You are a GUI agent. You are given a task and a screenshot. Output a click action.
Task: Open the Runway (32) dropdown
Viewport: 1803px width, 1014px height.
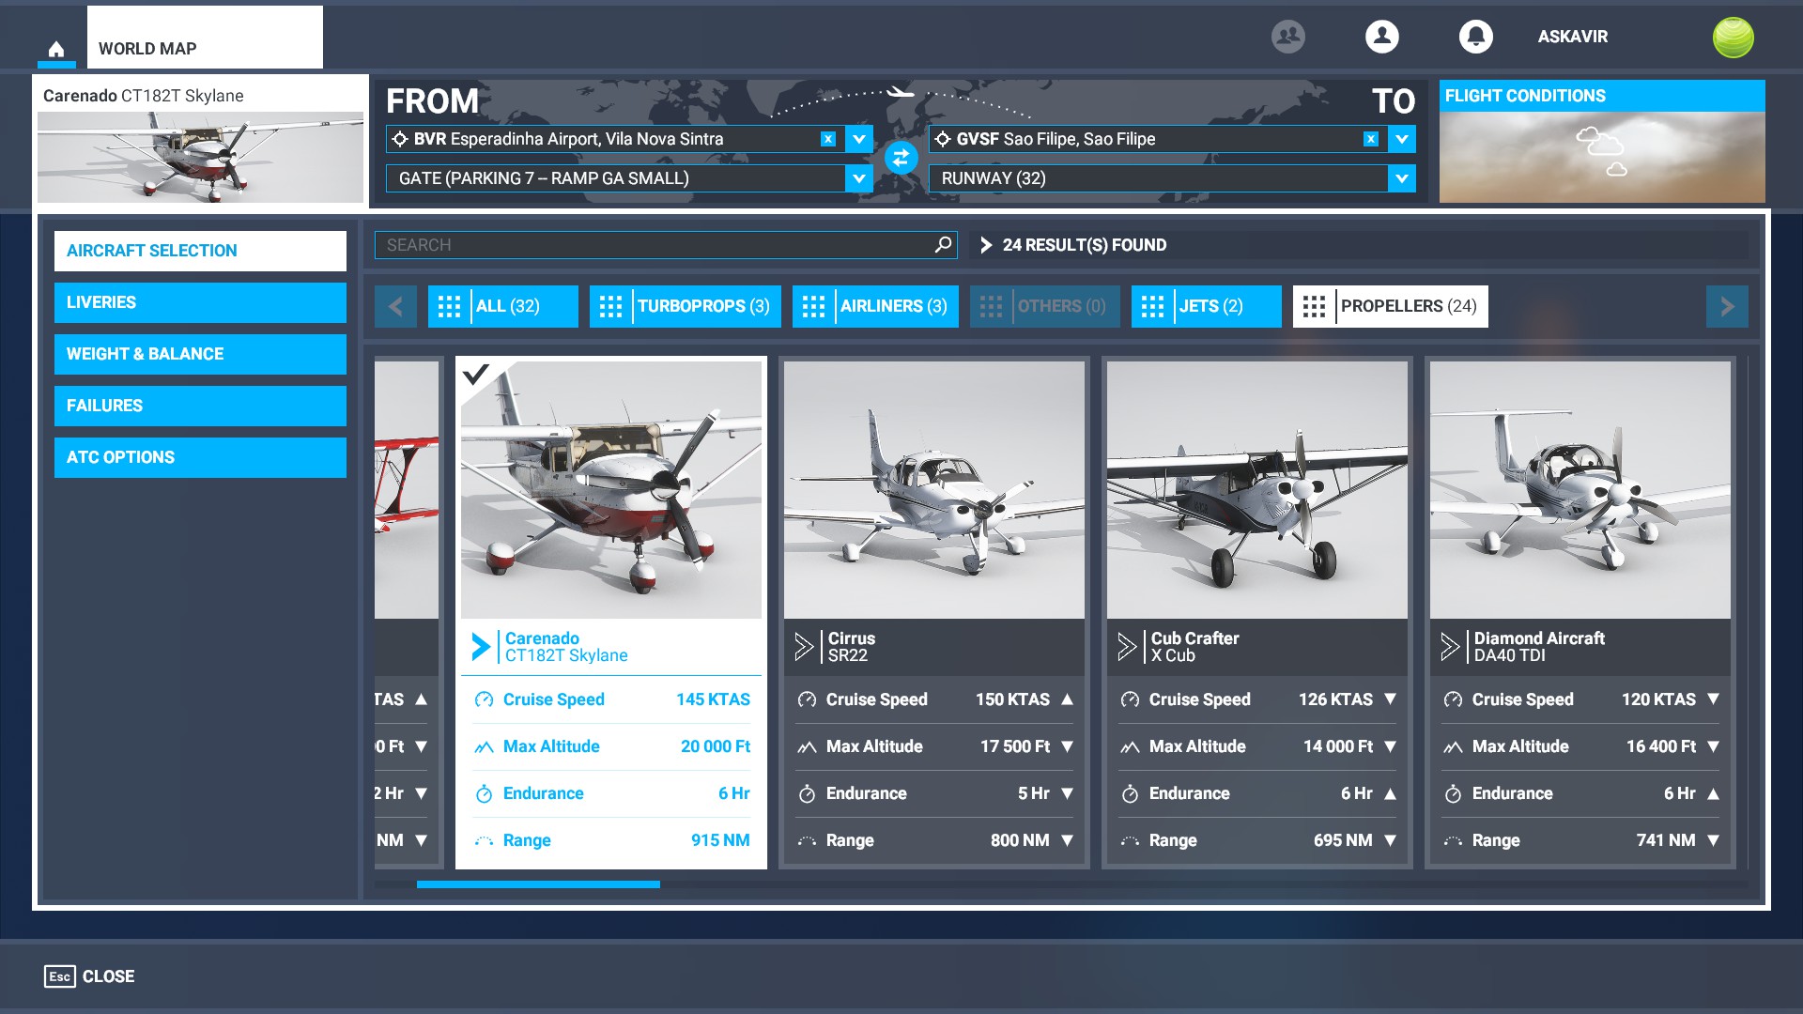click(x=1401, y=178)
